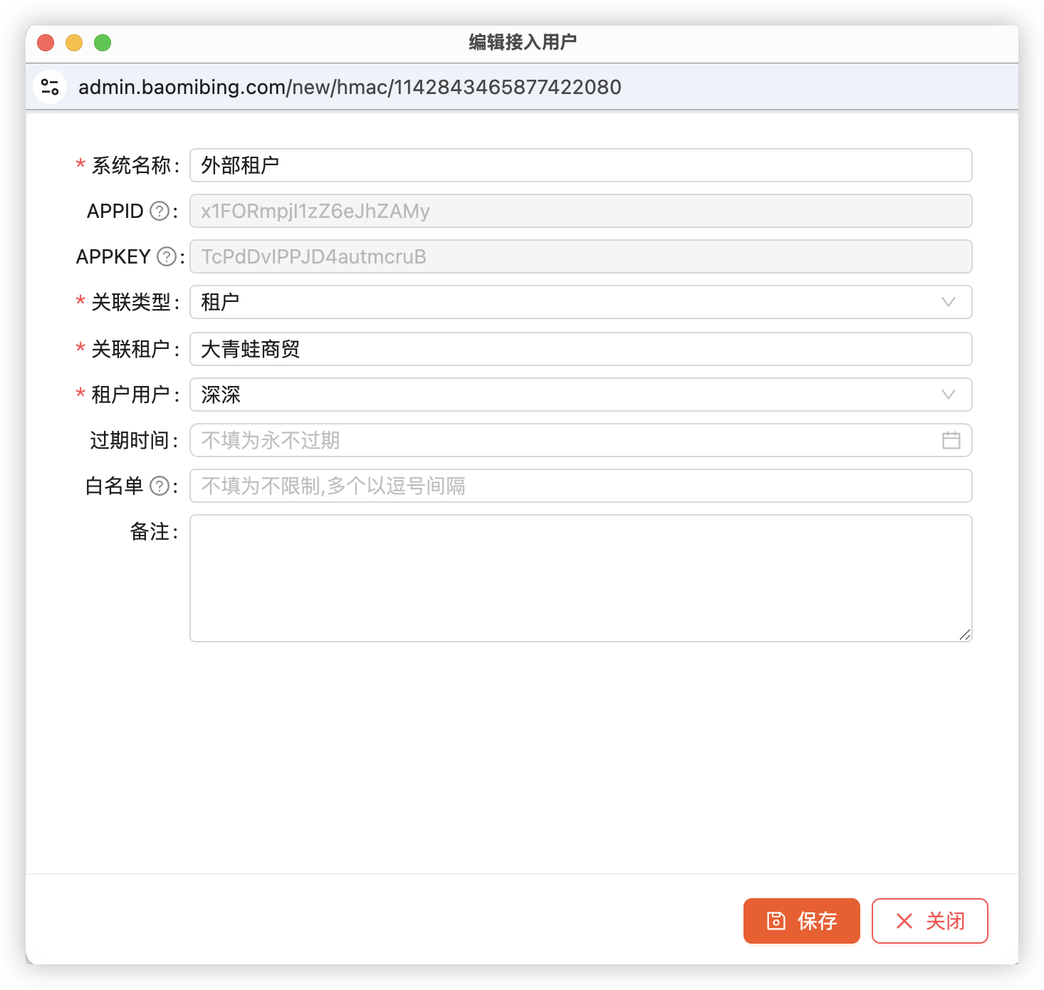
Task: Click the disabled APPID field
Action: point(580,211)
